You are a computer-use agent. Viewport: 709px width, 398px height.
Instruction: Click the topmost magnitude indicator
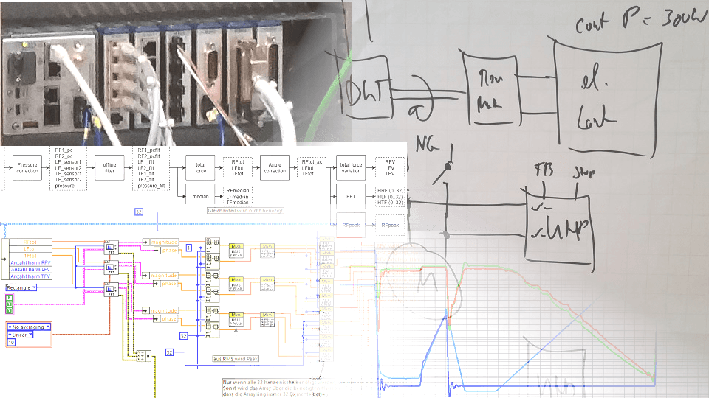pos(161,242)
